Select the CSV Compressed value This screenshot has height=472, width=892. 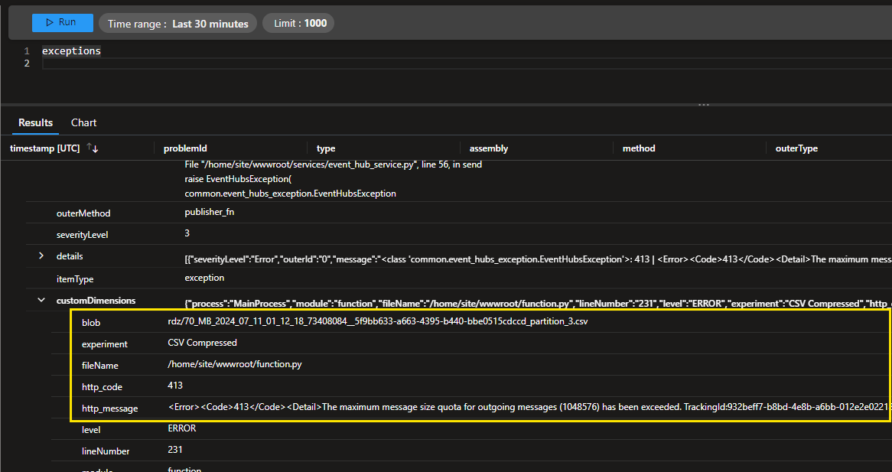coord(202,343)
